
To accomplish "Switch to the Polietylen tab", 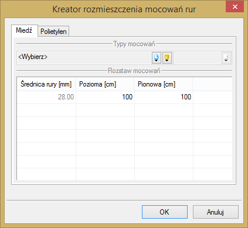I will (53, 32).
